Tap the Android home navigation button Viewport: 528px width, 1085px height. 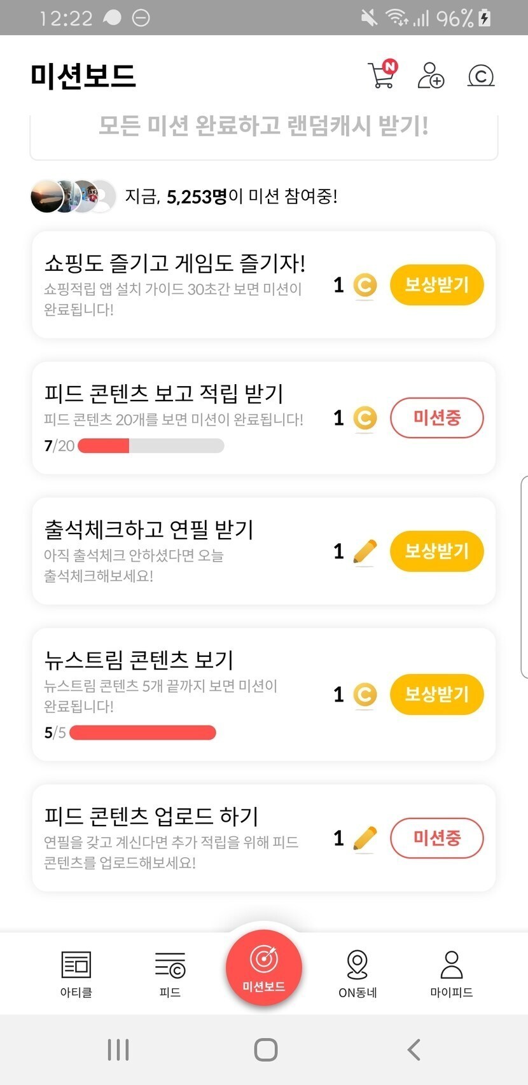tap(265, 1049)
